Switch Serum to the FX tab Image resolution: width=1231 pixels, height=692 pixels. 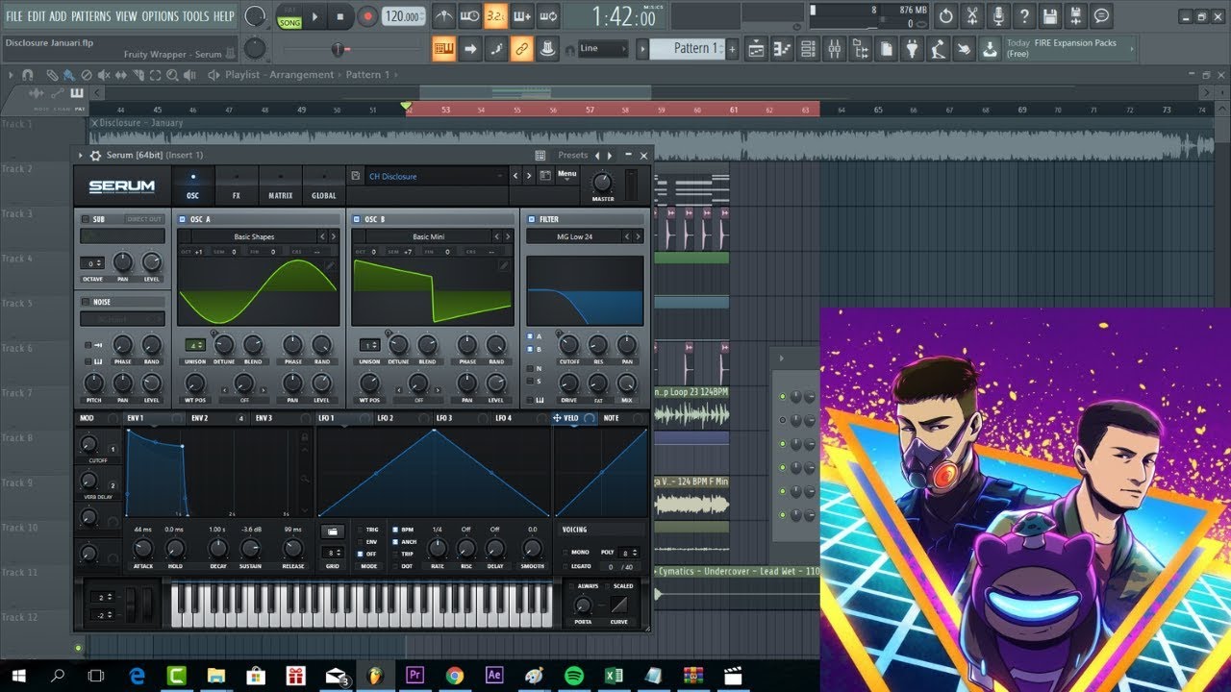point(237,185)
